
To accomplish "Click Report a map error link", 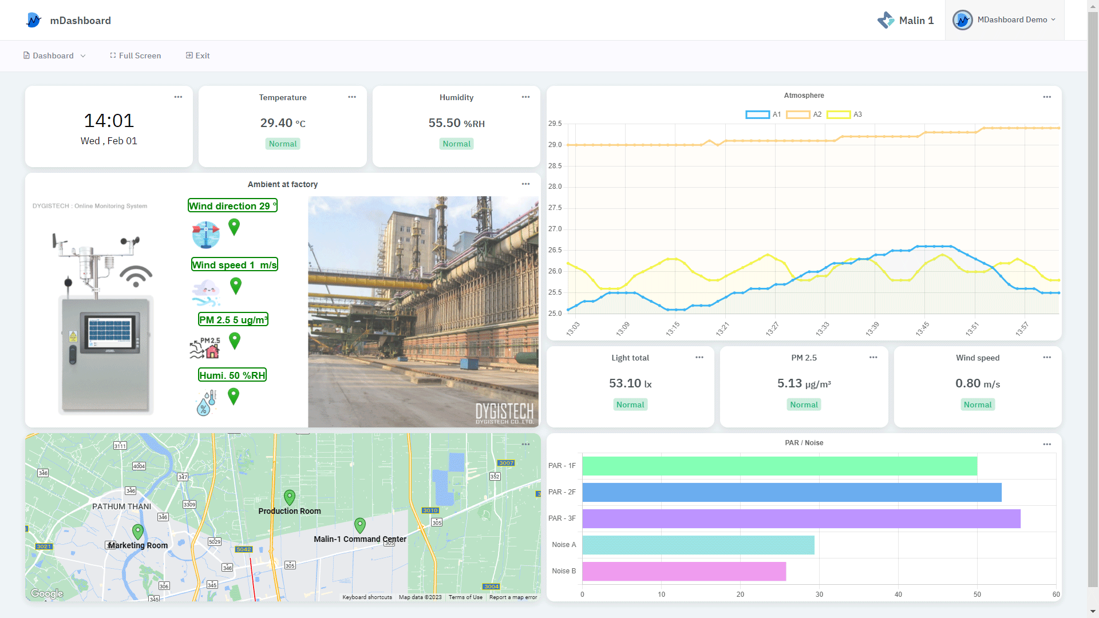I will (513, 597).
